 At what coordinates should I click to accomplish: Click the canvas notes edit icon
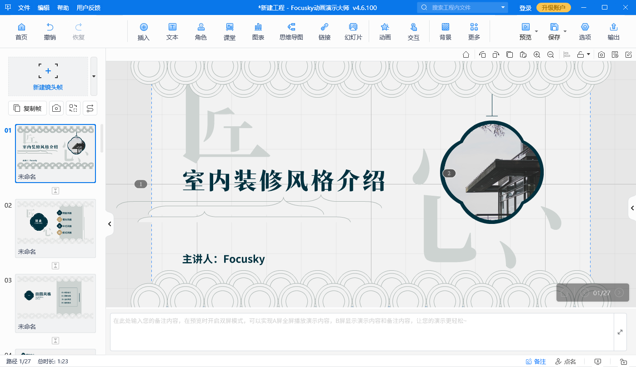(629, 55)
